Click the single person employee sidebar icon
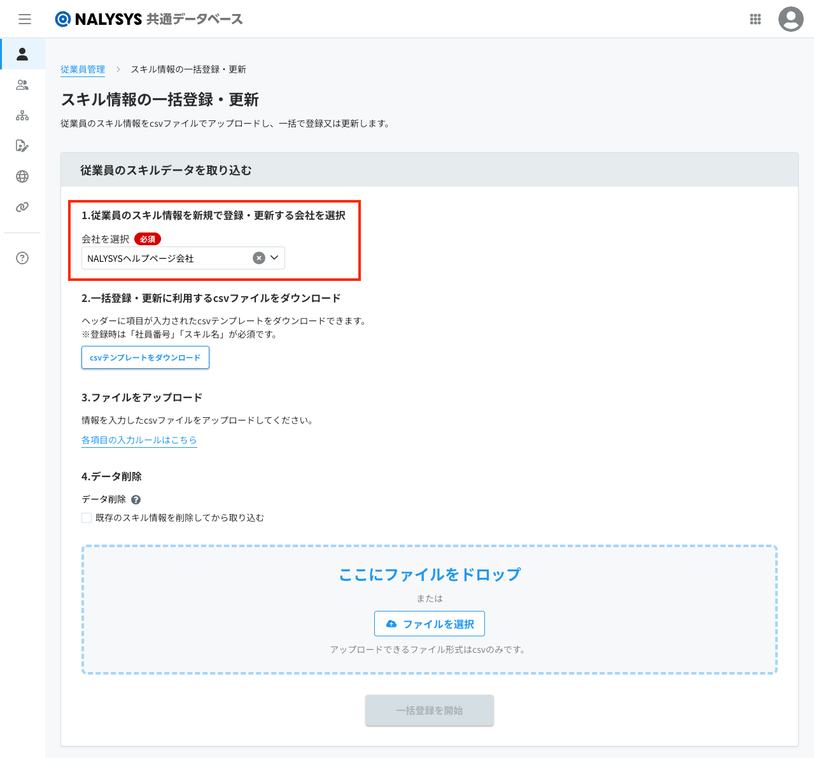 click(22, 54)
